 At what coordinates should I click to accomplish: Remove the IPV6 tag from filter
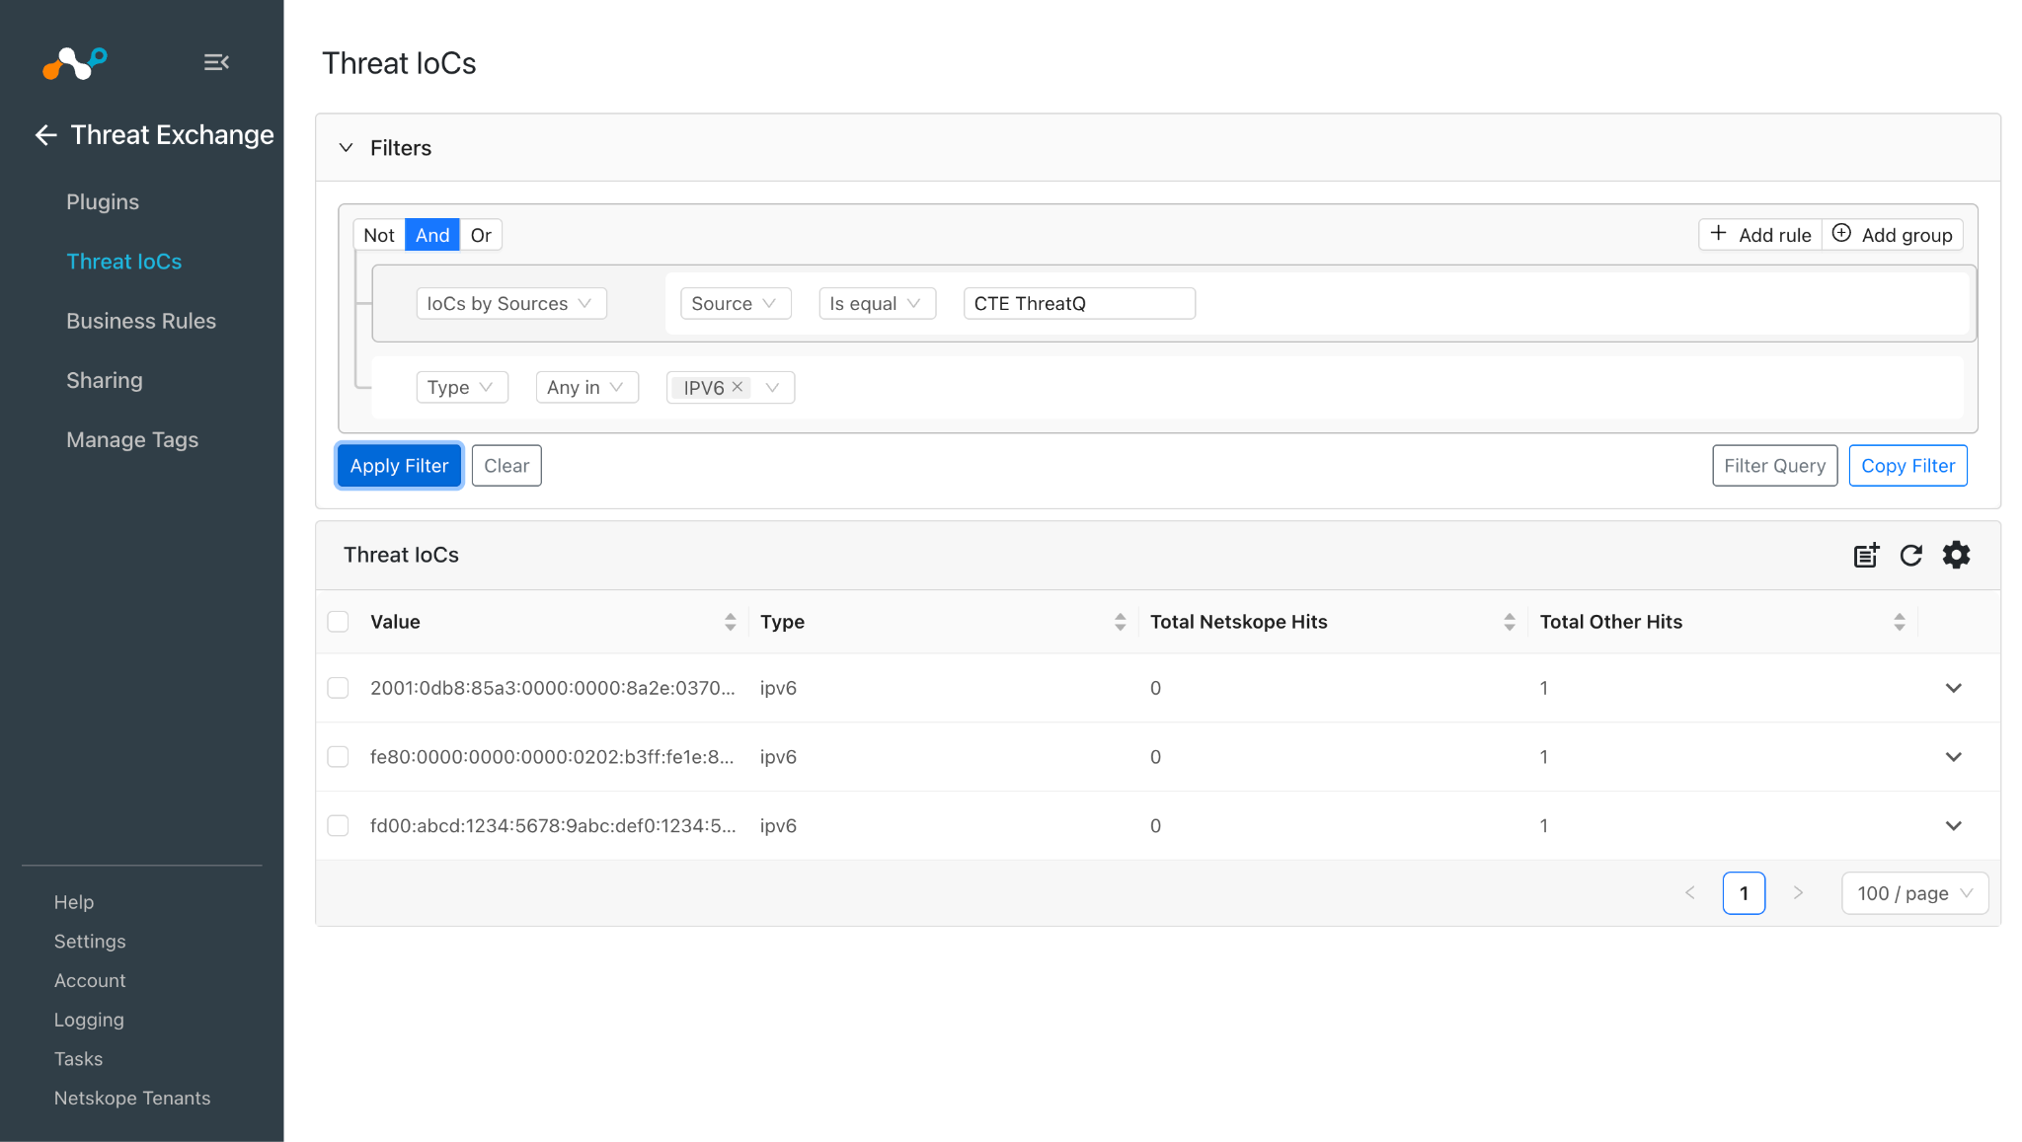coord(738,387)
